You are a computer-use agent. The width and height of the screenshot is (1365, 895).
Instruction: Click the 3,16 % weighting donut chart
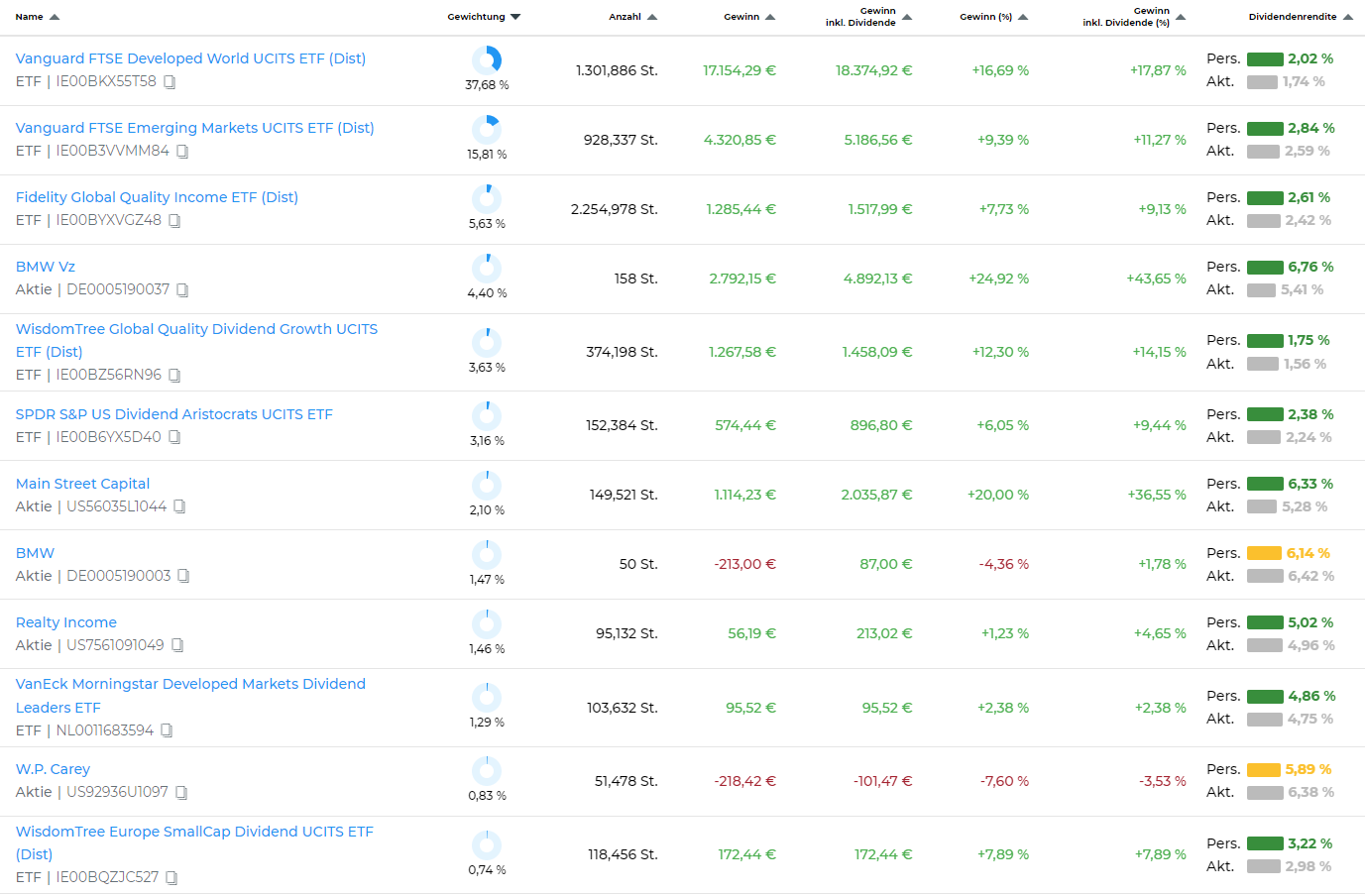(x=487, y=415)
